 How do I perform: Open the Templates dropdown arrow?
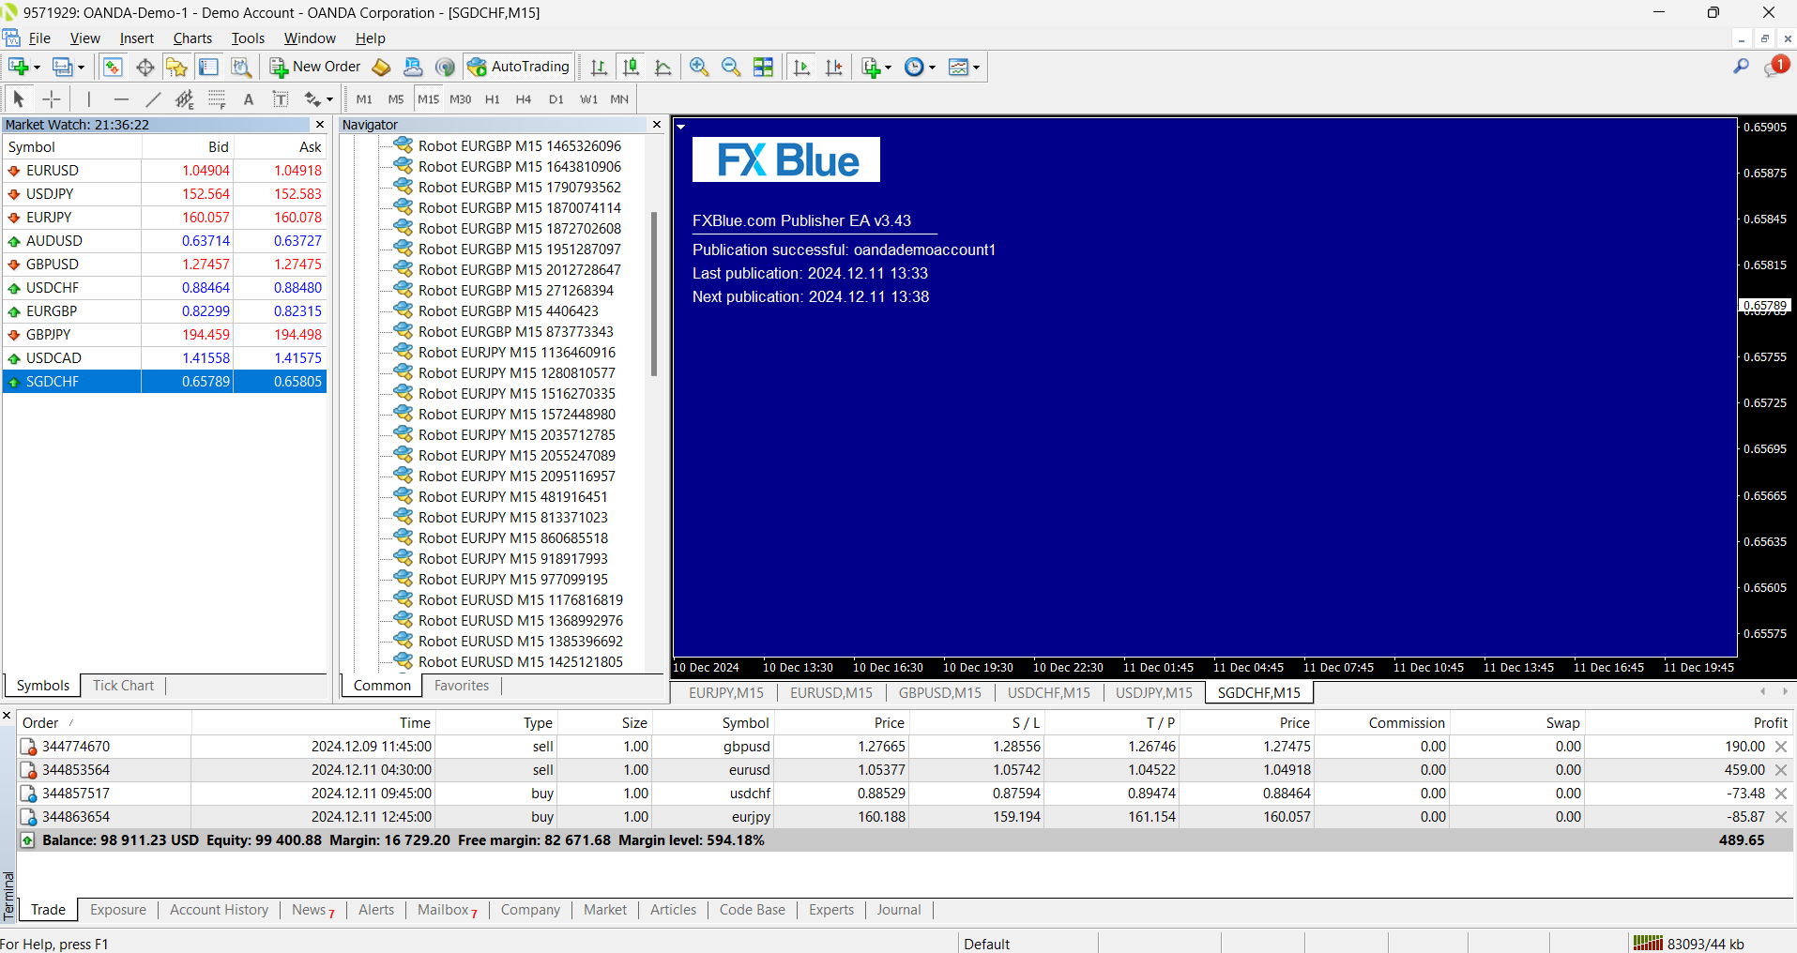(x=976, y=68)
